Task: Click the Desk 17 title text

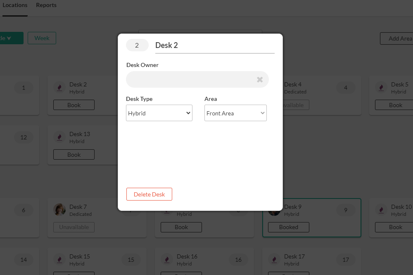Action: click(x=294, y=256)
